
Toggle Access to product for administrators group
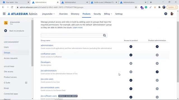[x=131, y=47]
